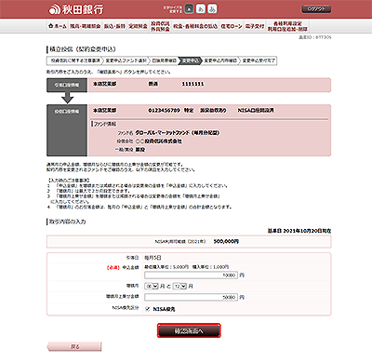Open the 各種利用設定 利用口座追加・削除 menu

[x=287, y=26]
